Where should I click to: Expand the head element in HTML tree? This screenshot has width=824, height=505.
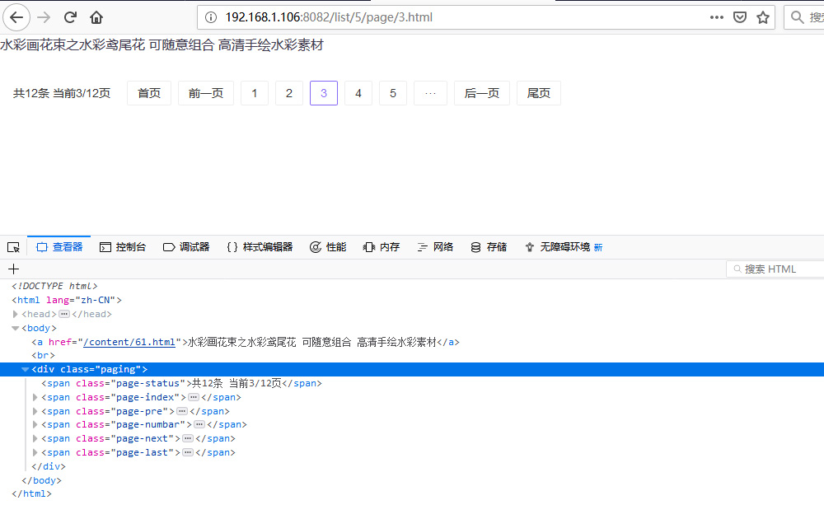click(x=16, y=314)
